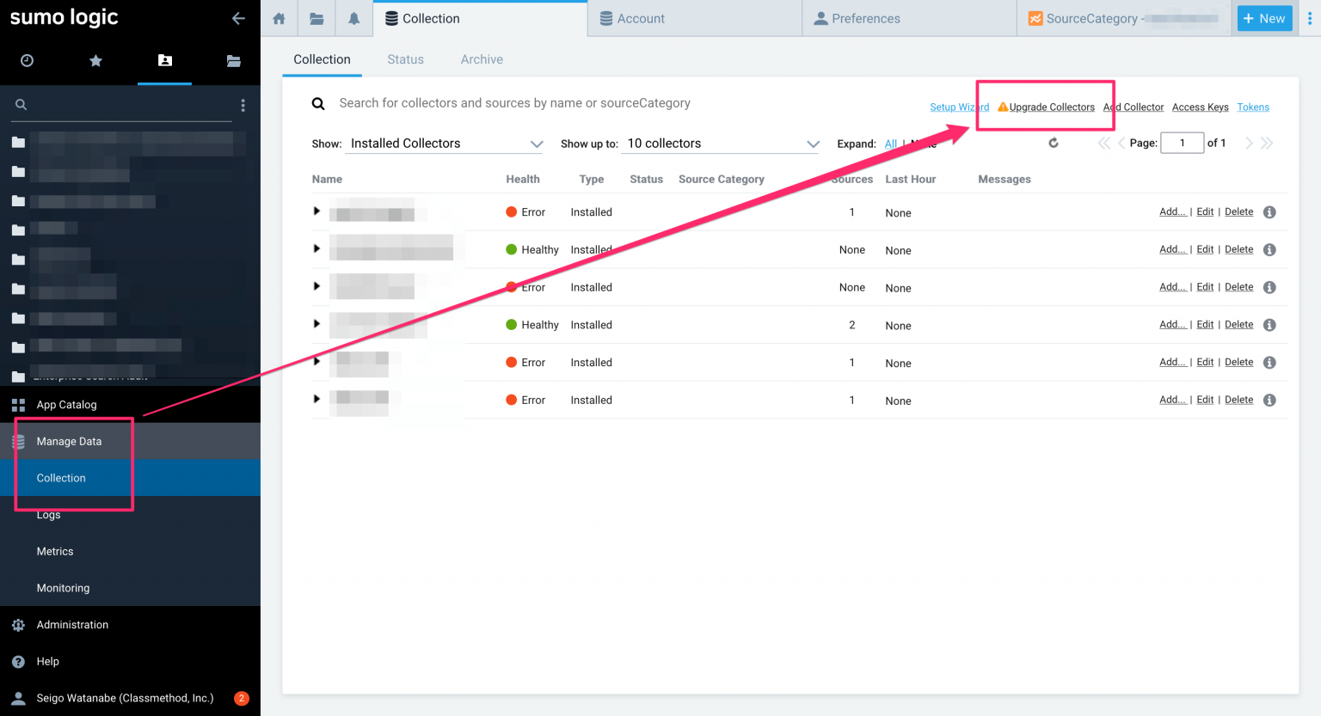Image resolution: width=1321 pixels, height=716 pixels.
Task: Switch to the Status tab
Action: click(x=405, y=59)
